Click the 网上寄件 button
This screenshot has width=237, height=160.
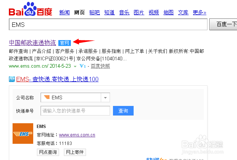point(75,152)
